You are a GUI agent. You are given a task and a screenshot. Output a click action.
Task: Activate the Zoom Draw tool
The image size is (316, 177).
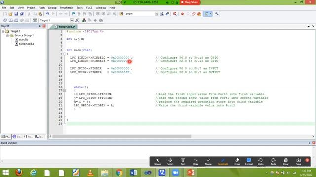196,162
